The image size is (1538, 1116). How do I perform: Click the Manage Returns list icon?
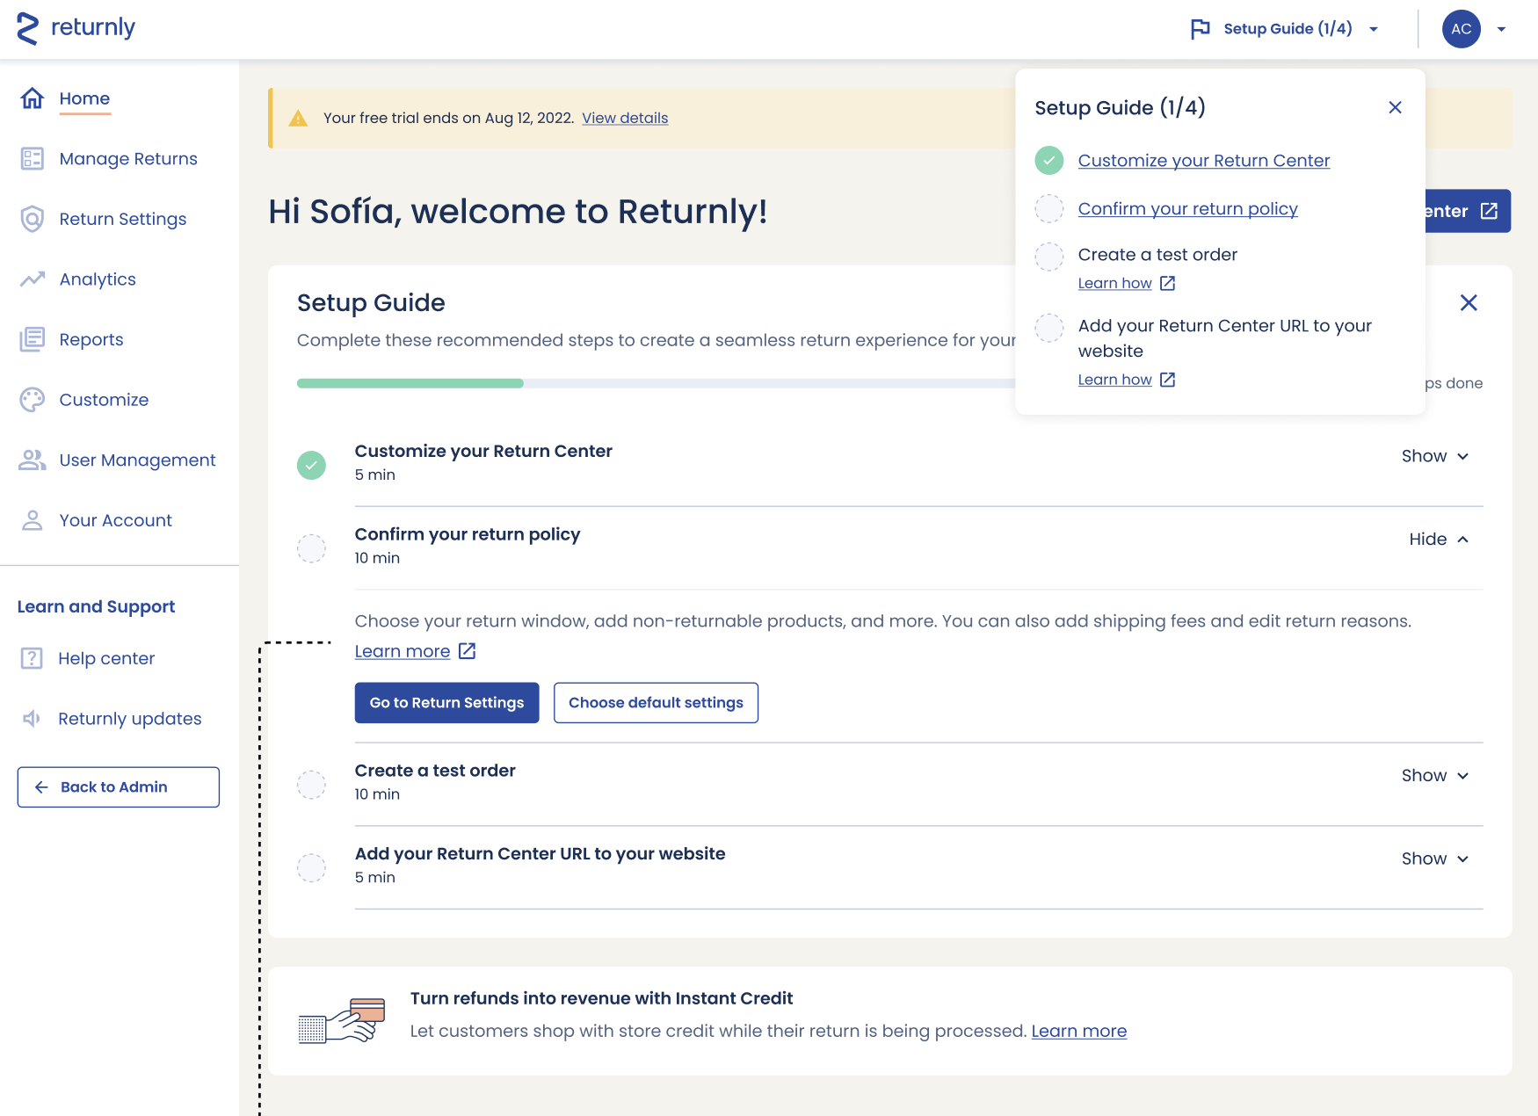pos(33,158)
